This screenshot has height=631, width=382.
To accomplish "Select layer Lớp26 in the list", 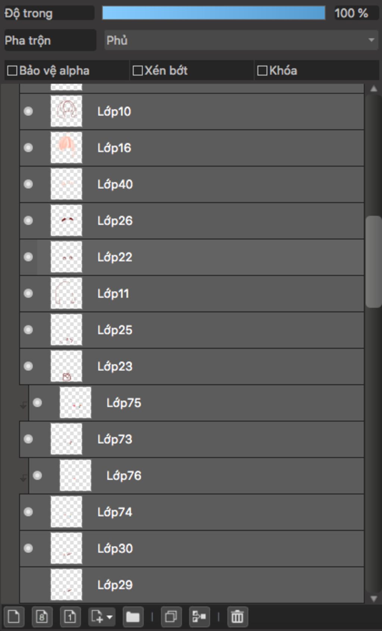I will (224, 221).
